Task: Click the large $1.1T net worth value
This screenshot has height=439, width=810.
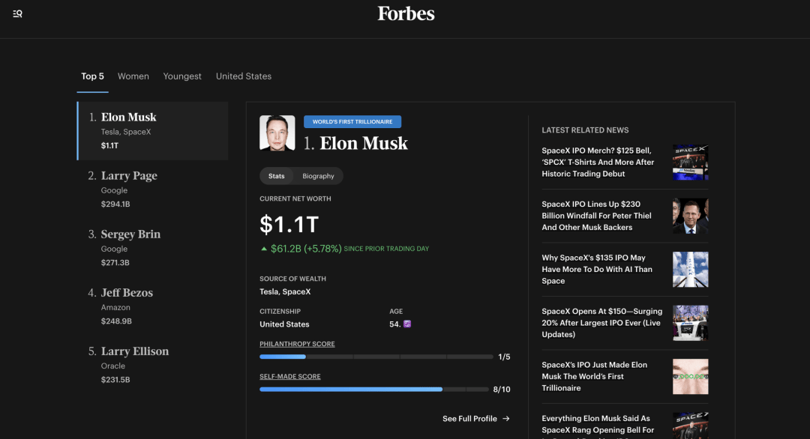Action: click(289, 225)
